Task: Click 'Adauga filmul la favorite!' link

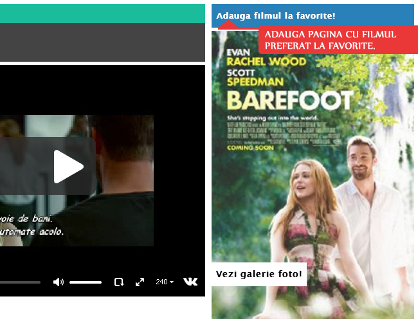Action: pyautogui.click(x=276, y=15)
